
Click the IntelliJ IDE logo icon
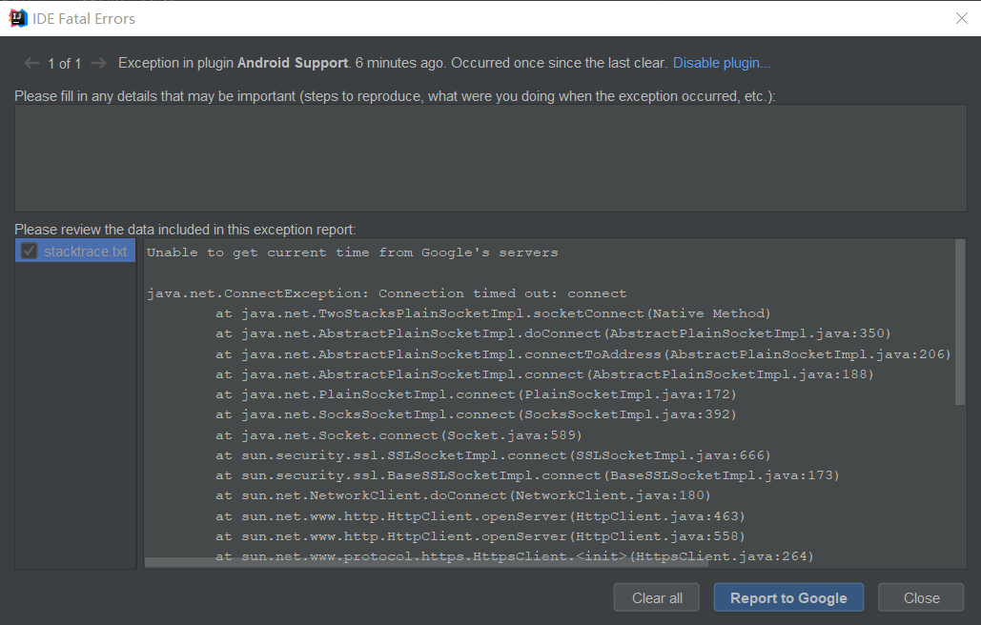(18, 18)
